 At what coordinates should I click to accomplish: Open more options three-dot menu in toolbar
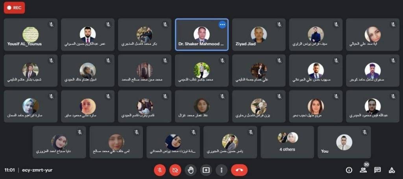tap(221, 170)
